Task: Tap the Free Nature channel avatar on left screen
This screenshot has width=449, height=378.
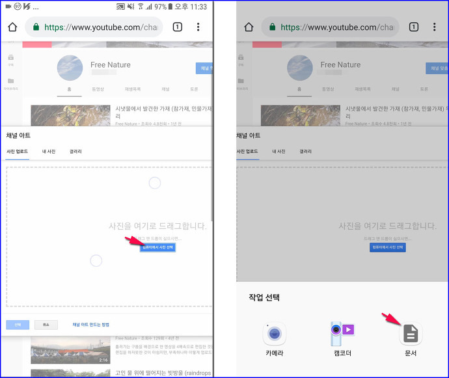Action: pyautogui.click(x=70, y=68)
